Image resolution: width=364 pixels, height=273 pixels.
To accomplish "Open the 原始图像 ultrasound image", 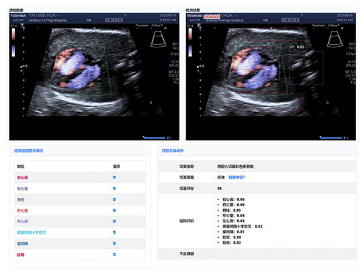I will [94, 76].
